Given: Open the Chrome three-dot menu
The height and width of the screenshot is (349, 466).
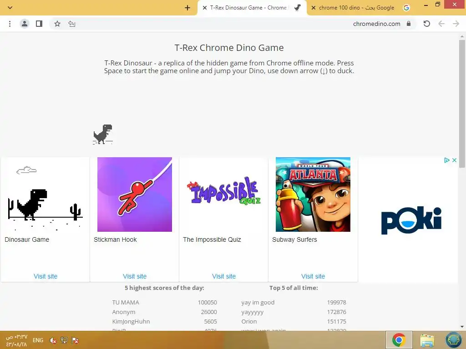Looking at the screenshot, I should [10, 24].
